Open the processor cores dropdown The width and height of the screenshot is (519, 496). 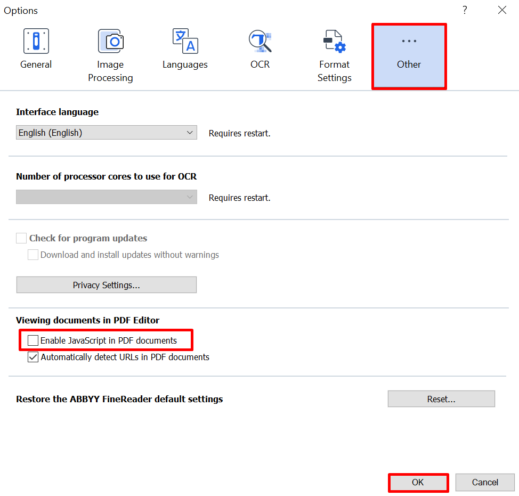click(x=106, y=198)
